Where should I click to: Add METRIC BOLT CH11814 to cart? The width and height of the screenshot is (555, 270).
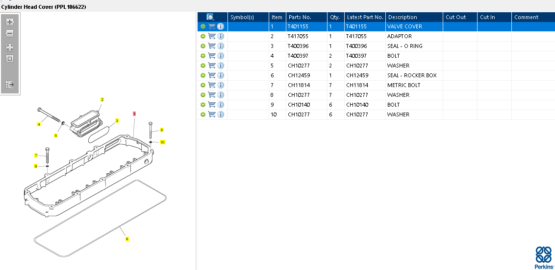(x=212, y=85)
